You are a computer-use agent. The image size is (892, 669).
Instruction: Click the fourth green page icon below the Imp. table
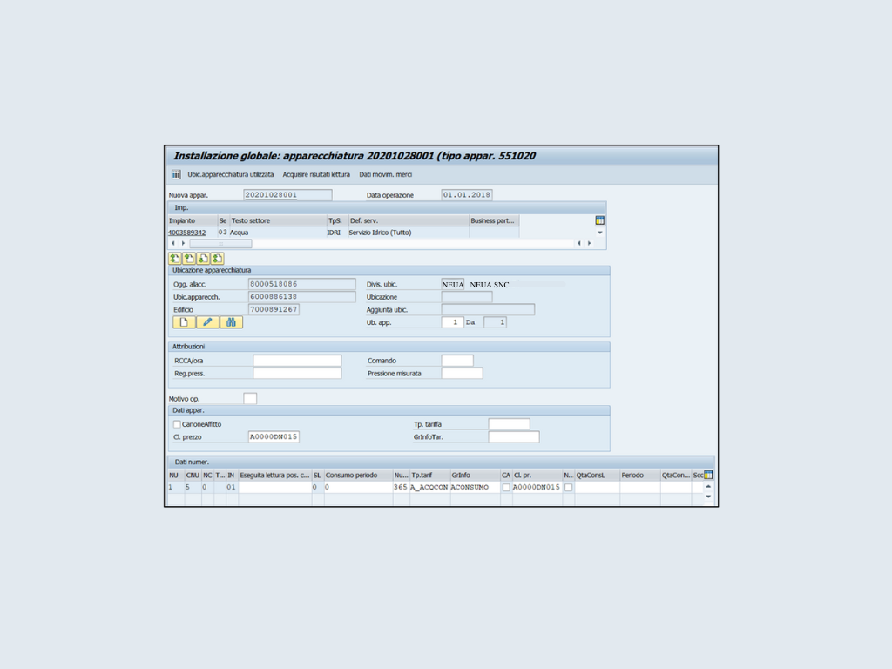tap(217, 258)
